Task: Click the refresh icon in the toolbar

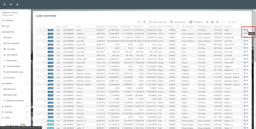Action: tap(144, 22)
